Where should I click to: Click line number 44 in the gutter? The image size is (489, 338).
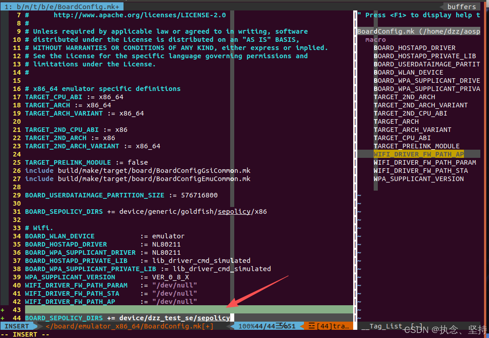17,318
